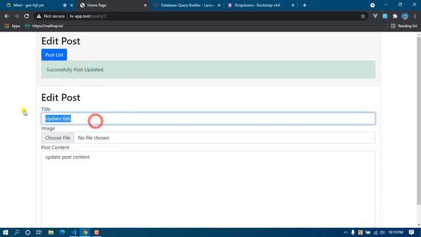Image resolution: width=421 pixels, height=237 pixels.
Task: Click the browser forward arrow
Action: click(16, 16)
